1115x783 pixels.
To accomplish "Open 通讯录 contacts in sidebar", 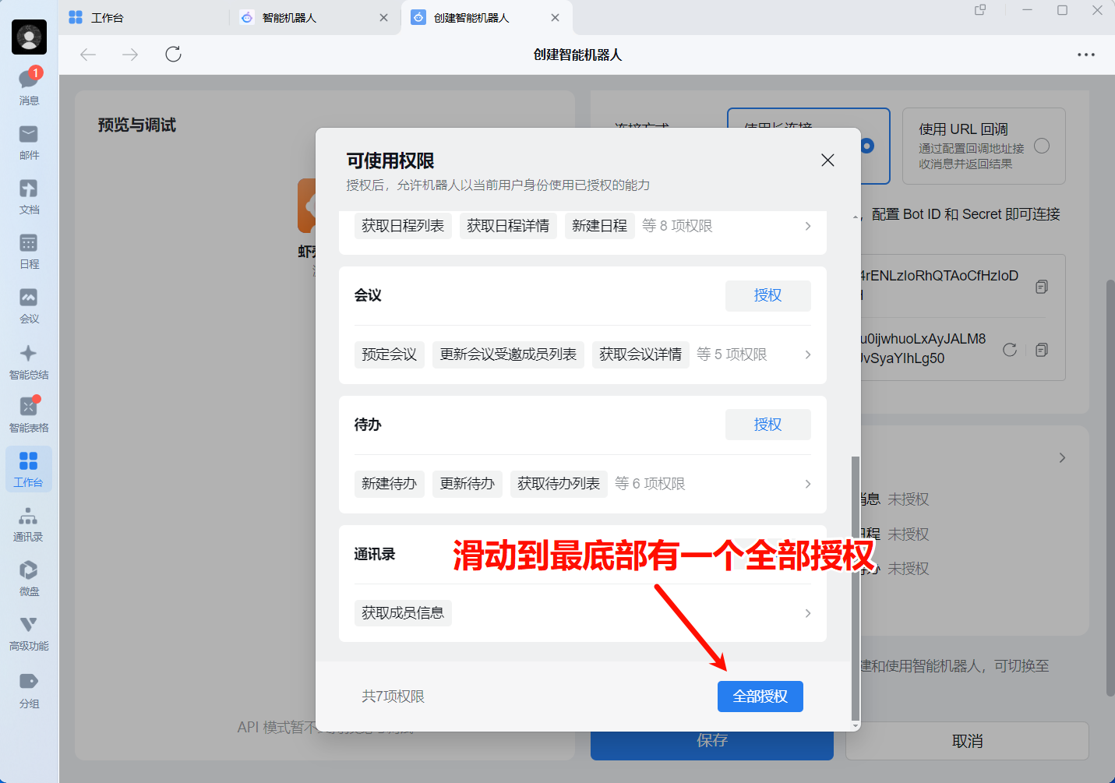I will [29, 524].
